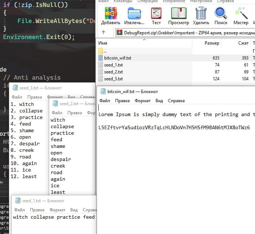Select seed_1.txt in the archive file list
The height and width of the screenshot is (234, 255).
pyautogui.click(x=113, y=65)
